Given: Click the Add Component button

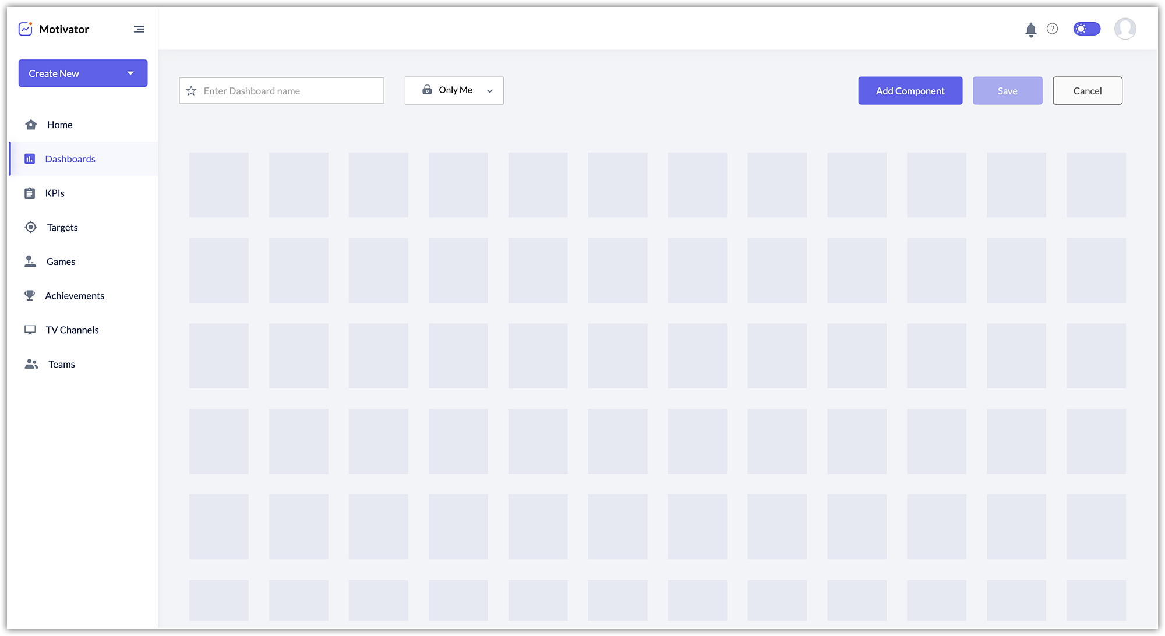Looking at the screenshot, I should [910, 91].
